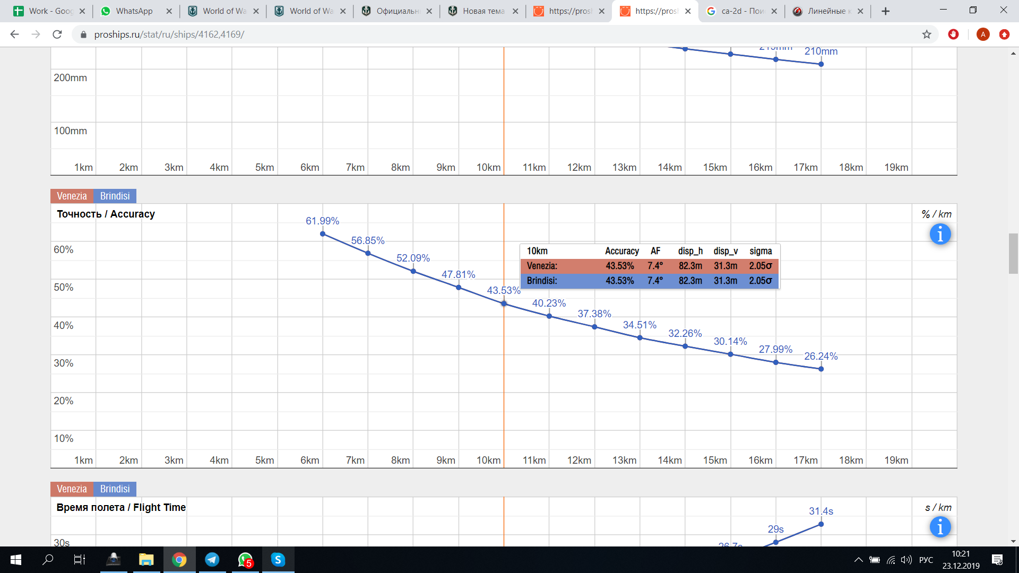Open Telegram from taskbar
Image resolution: width=1019 pixels, height=573 pixels.
(x=212, y=560)
